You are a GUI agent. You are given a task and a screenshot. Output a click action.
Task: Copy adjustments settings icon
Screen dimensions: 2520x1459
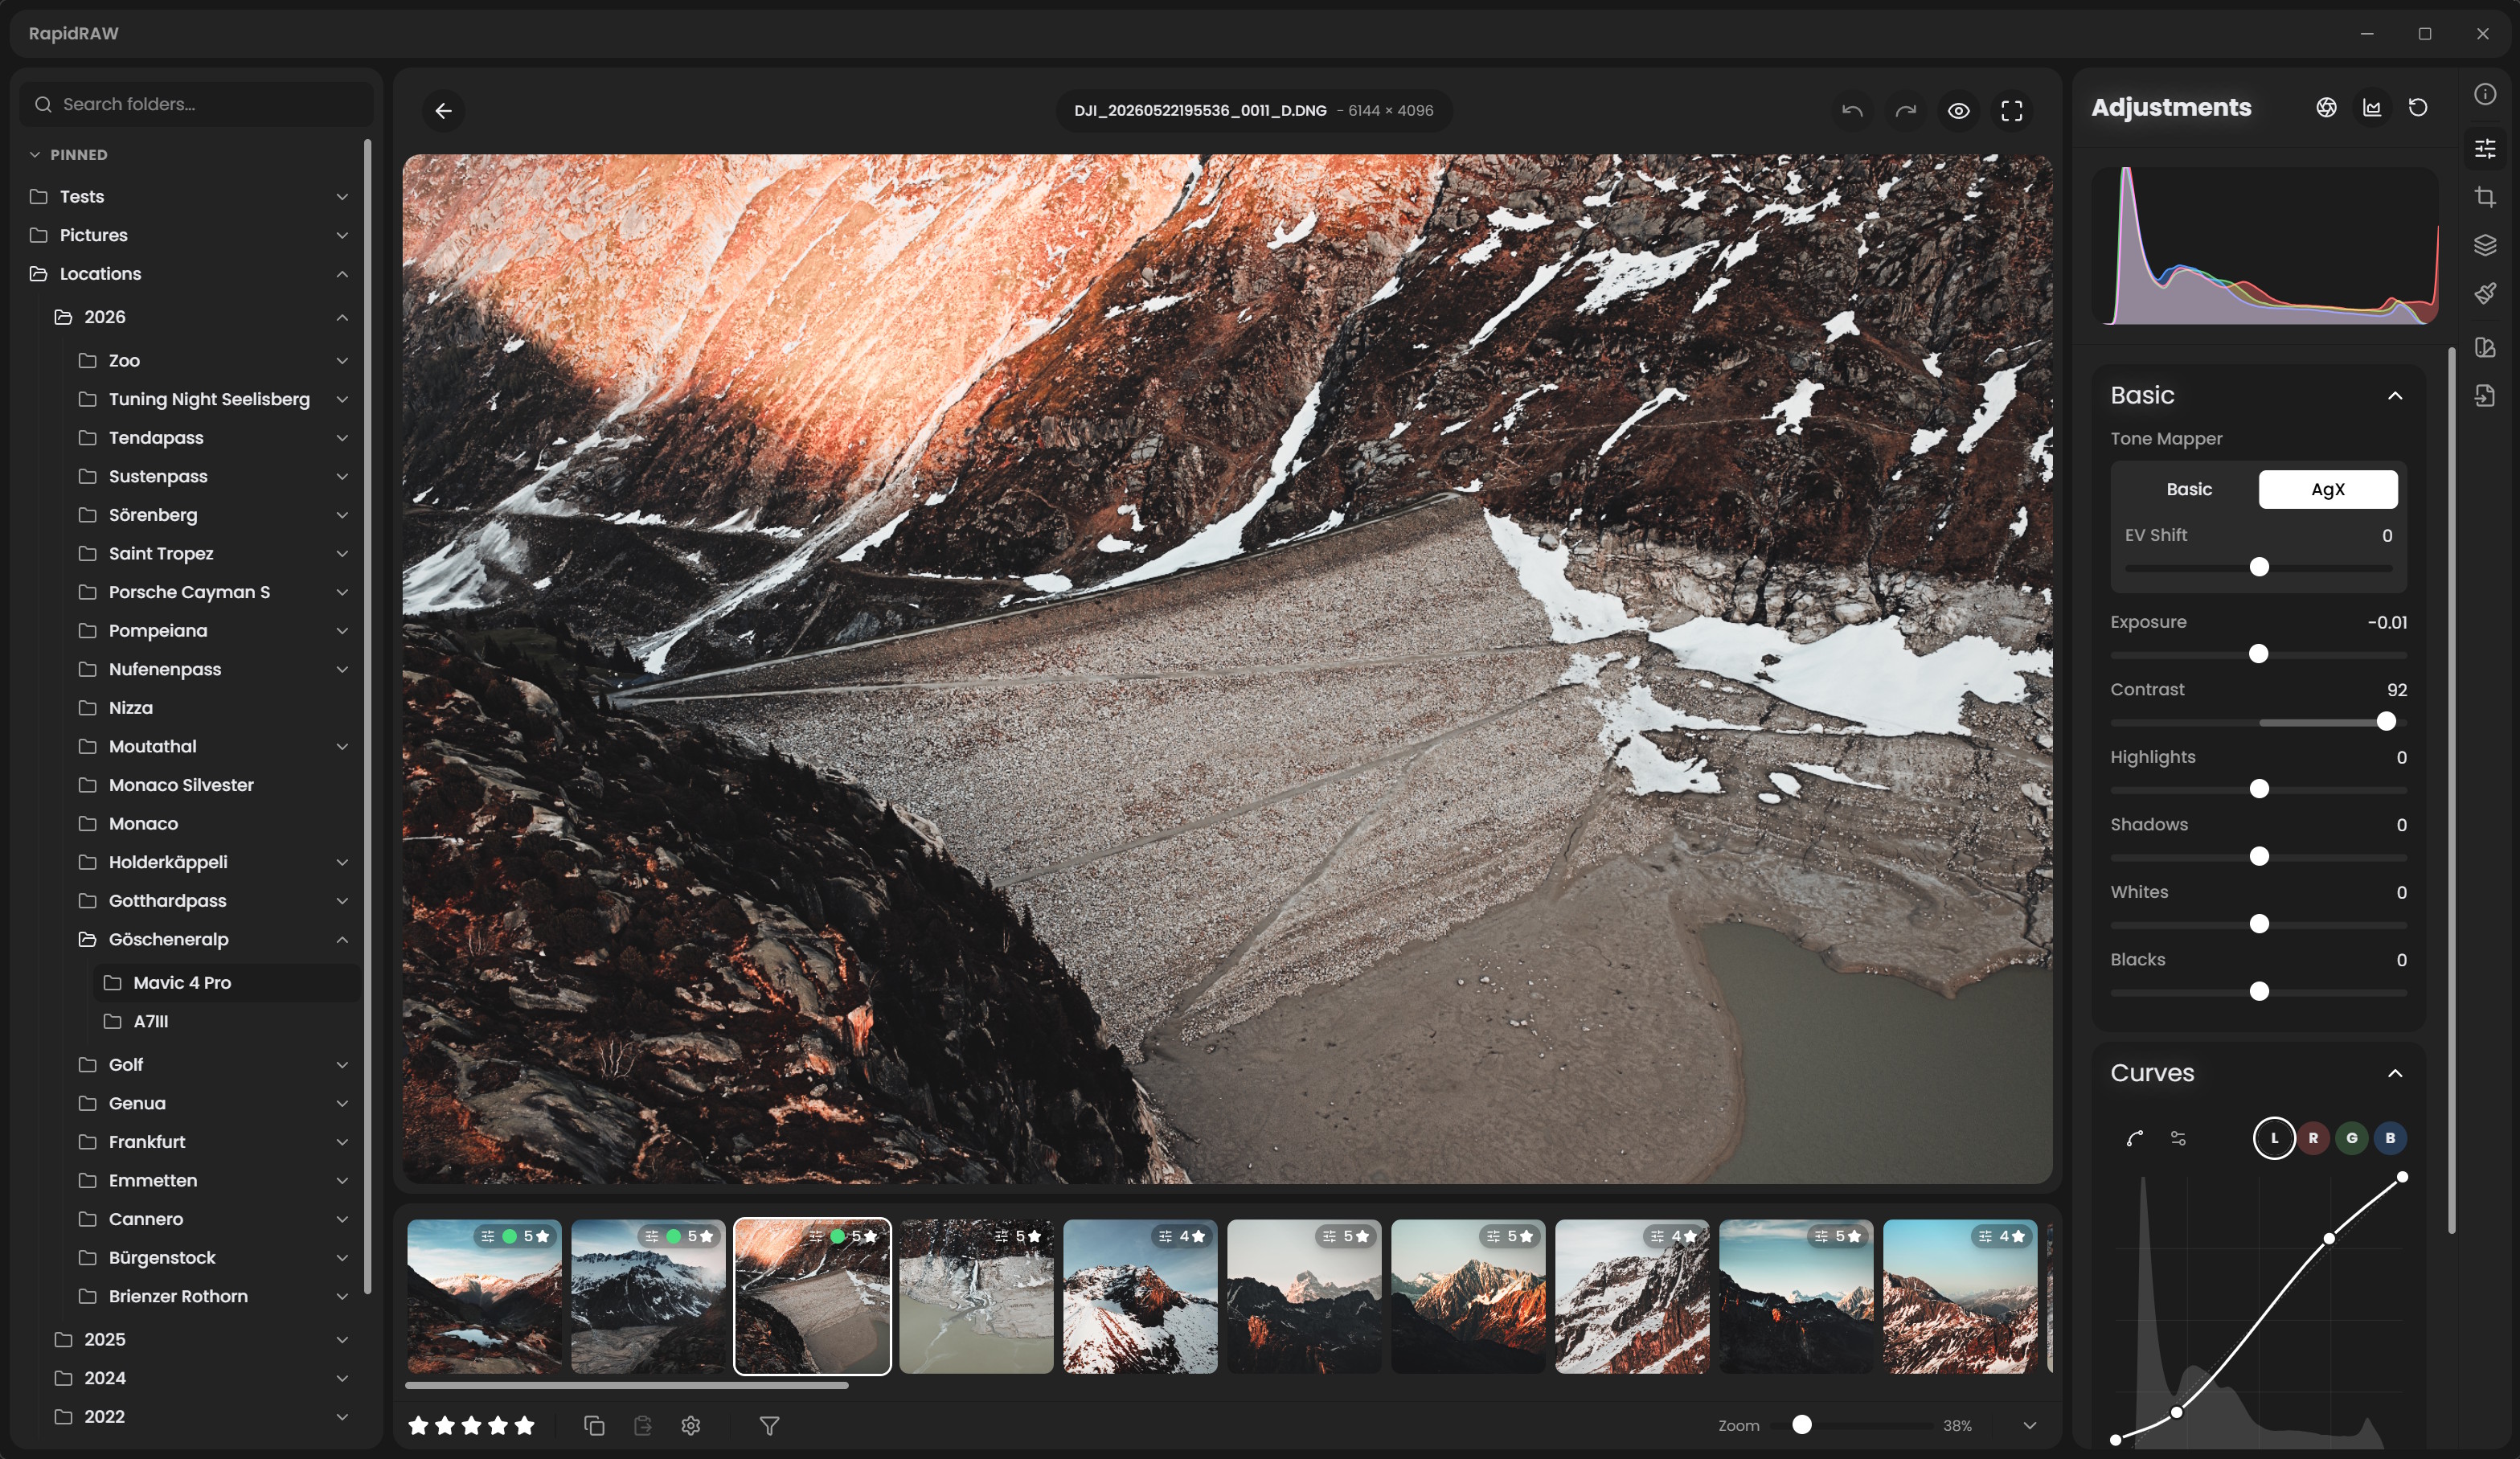click(593, 1425)
